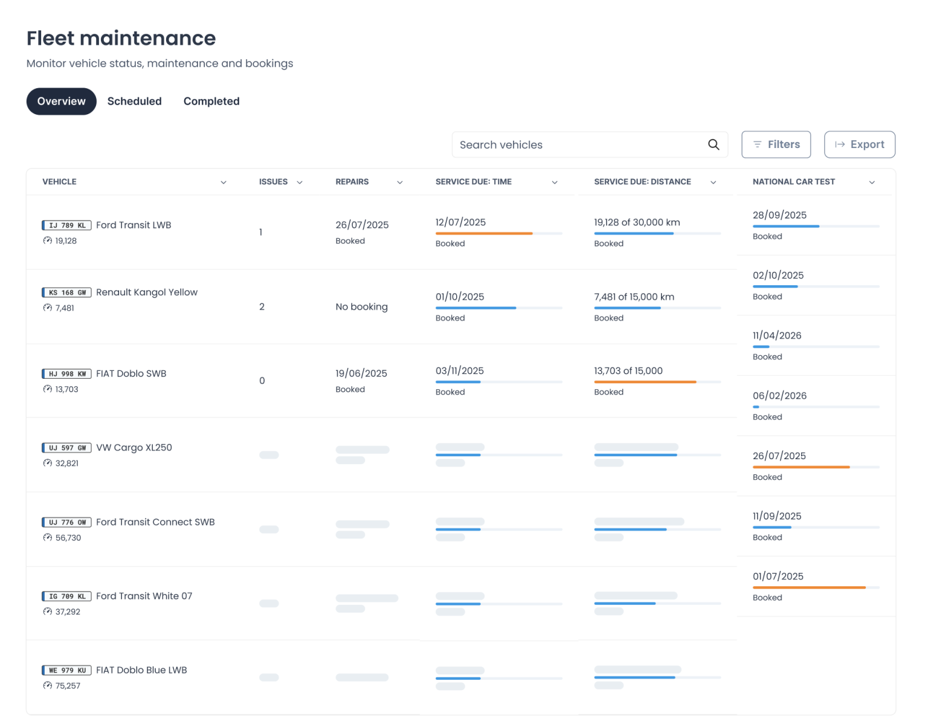
Task: Click the UJ 597 GW license plate badge
Action: [x=66, y=448]
